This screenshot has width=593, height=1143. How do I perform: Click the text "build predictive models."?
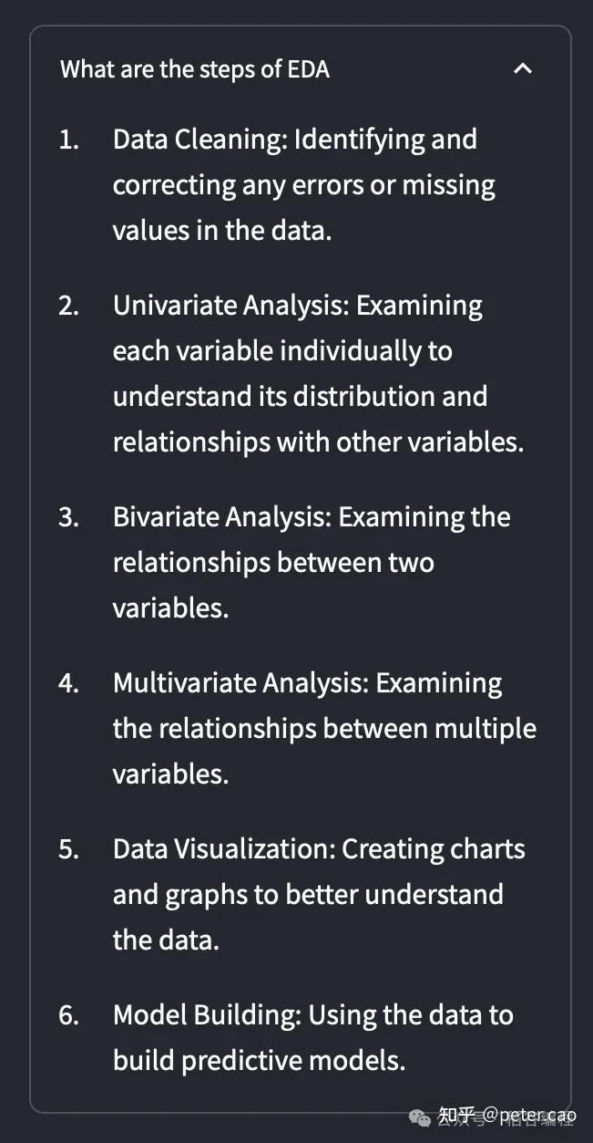pos(259,1060)
